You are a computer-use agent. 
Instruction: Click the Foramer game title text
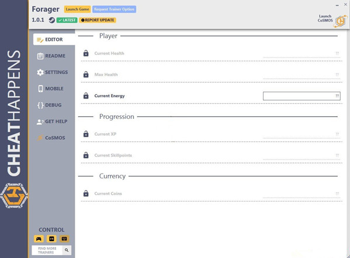(x=45, y=9)
